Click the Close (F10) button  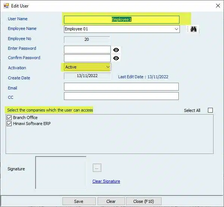[144, 201]
